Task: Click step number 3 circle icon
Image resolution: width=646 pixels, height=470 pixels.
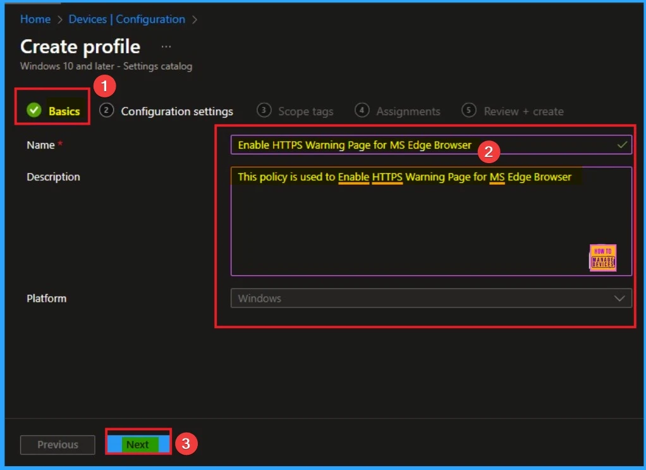Action: coord(264,110)
